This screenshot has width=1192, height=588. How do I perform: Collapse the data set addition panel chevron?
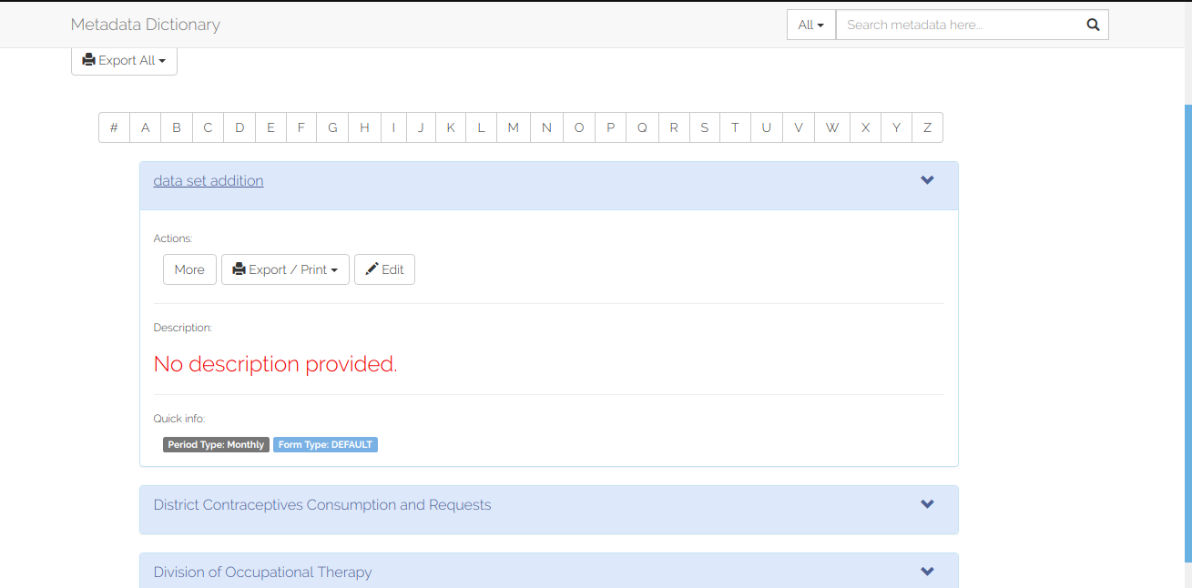coord(927,180)
